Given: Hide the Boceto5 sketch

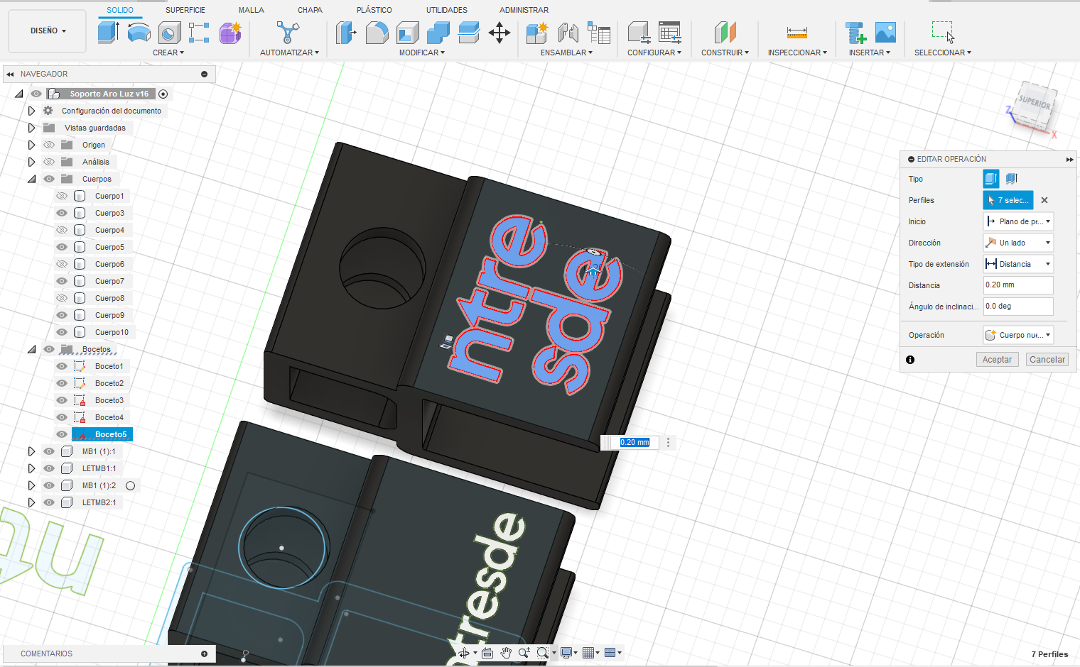Looking at the screenshot, I should pyautogui.click(x=62, y=434).
